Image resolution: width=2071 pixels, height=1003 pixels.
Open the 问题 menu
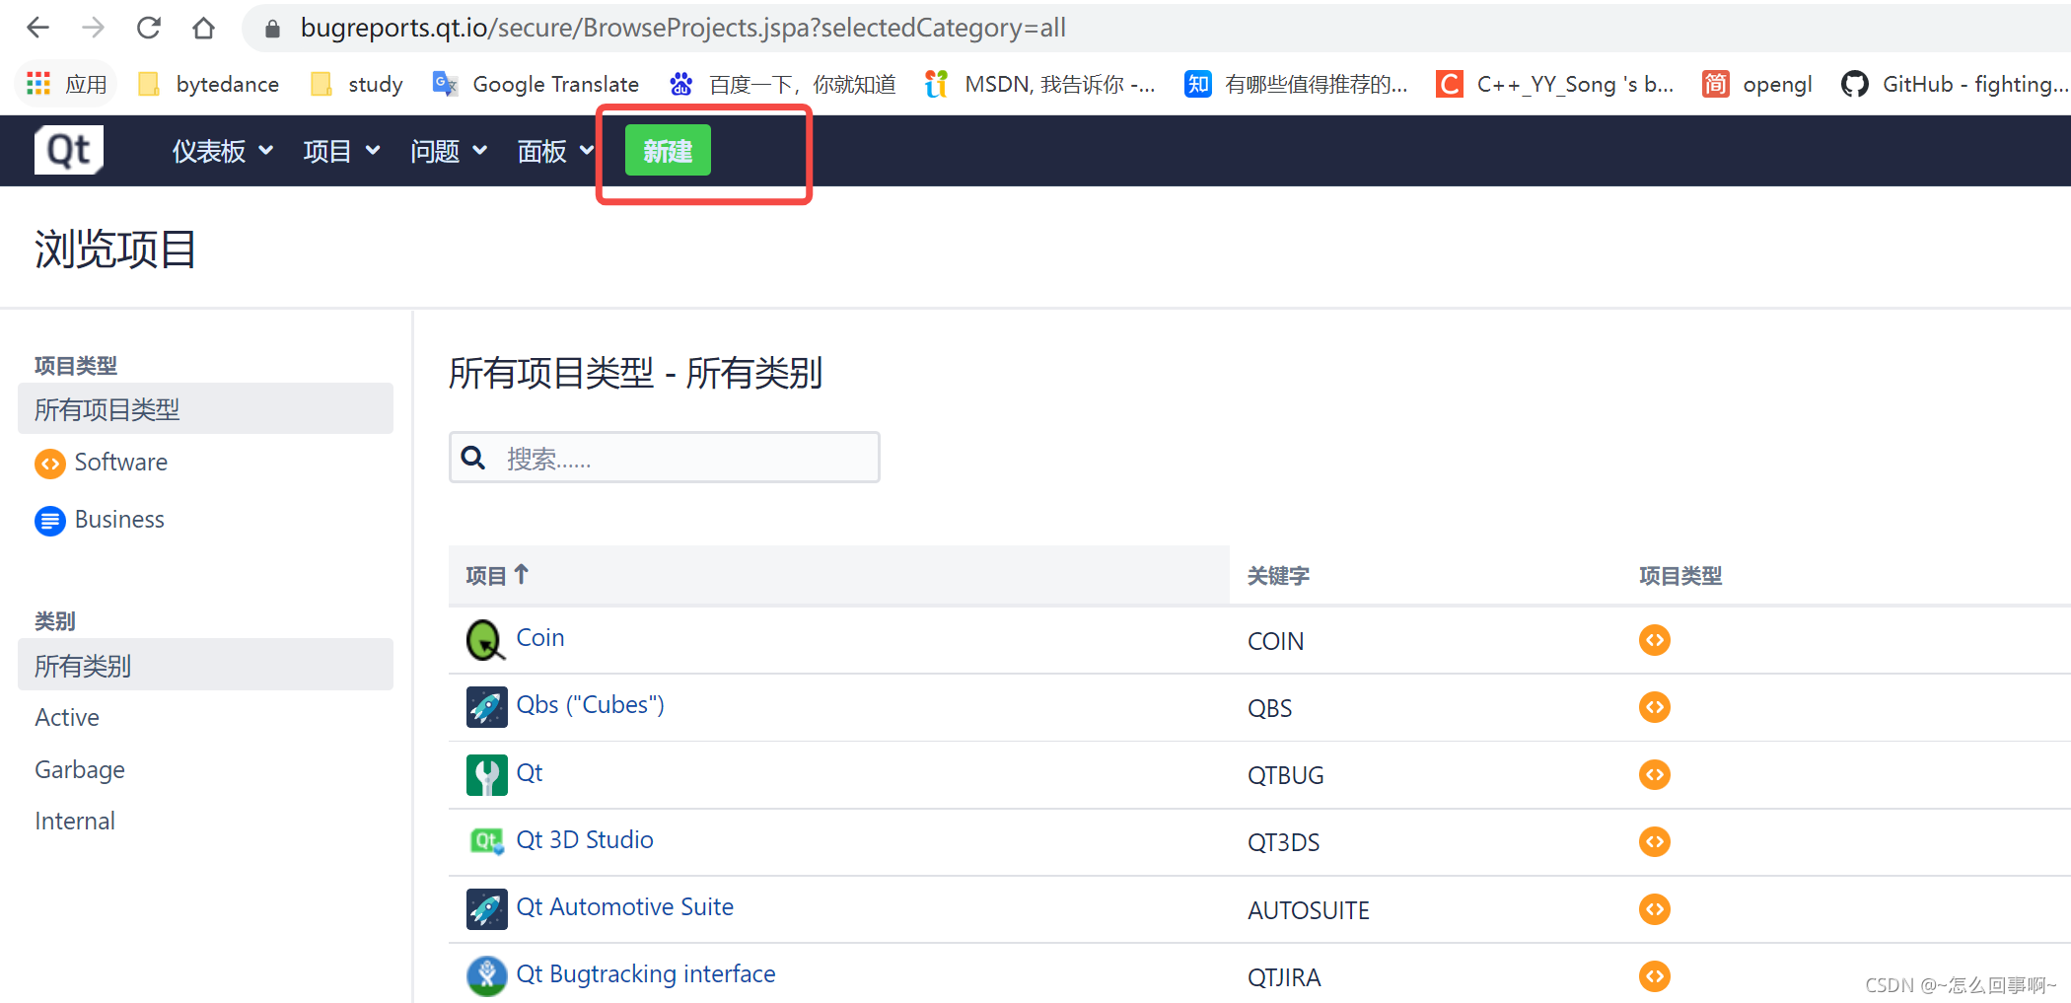446,150
